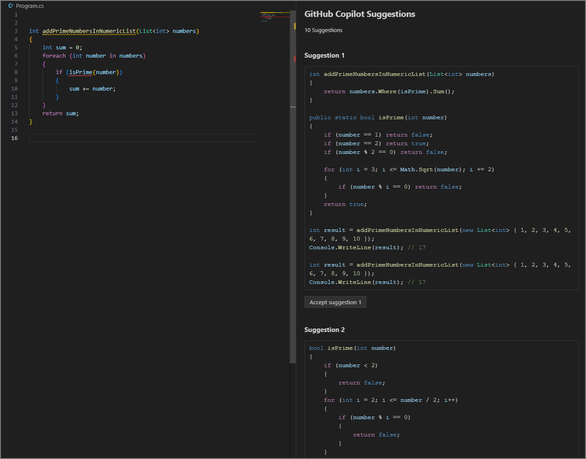
Task: Click the underlined isPrime call on line 8
Action: 81,72
